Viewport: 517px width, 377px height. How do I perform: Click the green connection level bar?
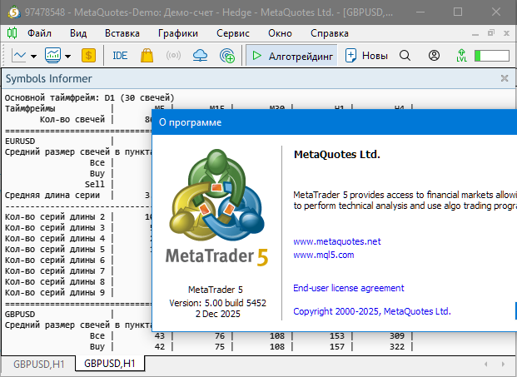coord(492,56)
